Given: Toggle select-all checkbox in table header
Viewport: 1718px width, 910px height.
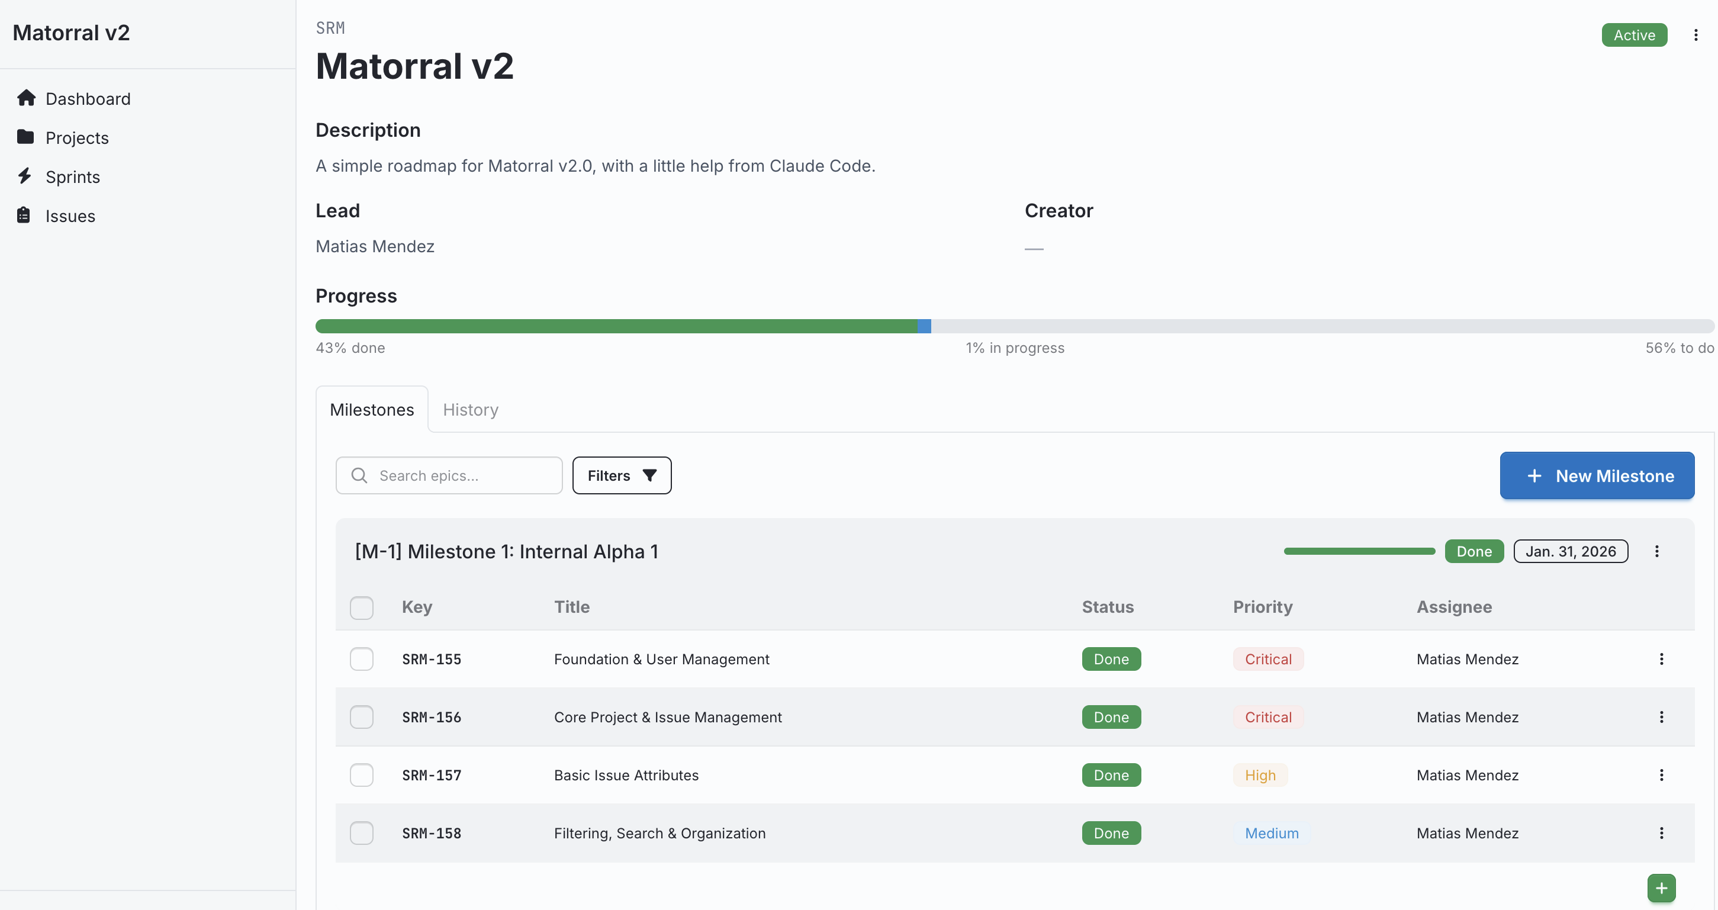Looking at the screenshot, I should [362, 607].
